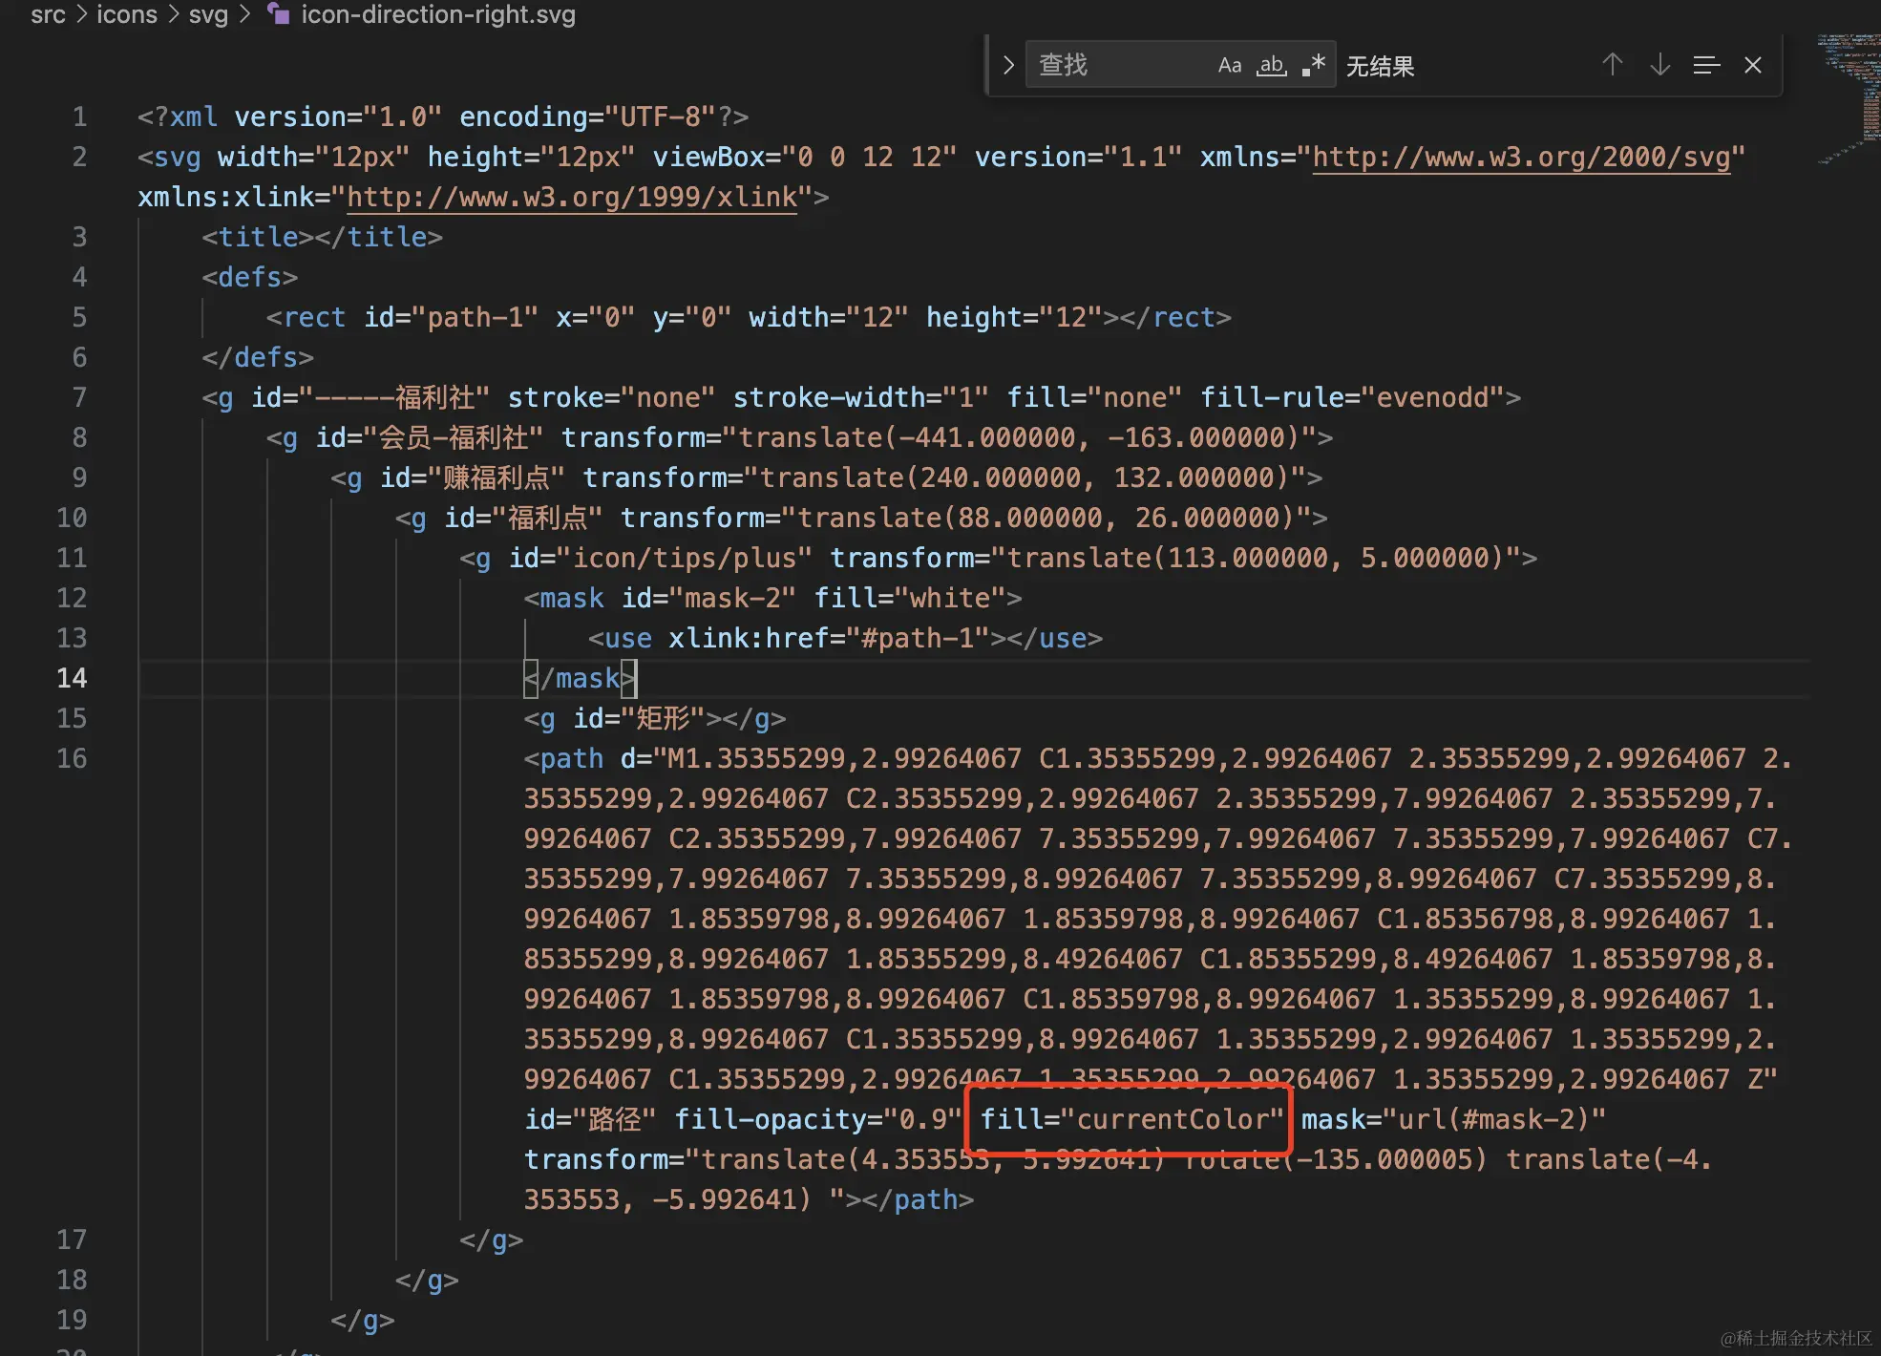Click the SVG file icon in the breadcrumb

point(278,14)
